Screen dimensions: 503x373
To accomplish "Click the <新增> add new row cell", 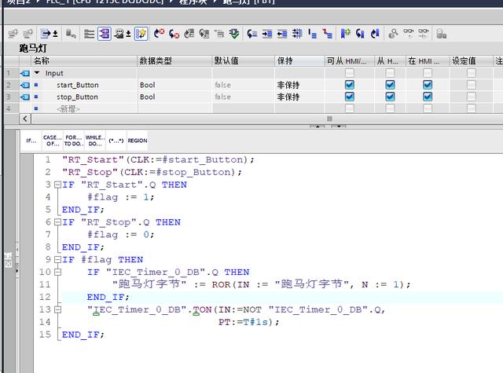I will coord(68,109).
